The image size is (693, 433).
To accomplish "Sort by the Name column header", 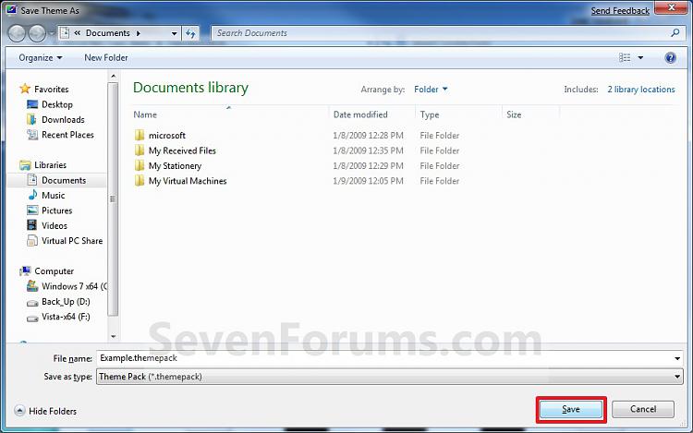I will tap(145, 114).
